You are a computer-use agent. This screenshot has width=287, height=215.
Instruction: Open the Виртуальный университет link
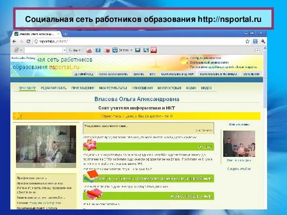(209, 63)
